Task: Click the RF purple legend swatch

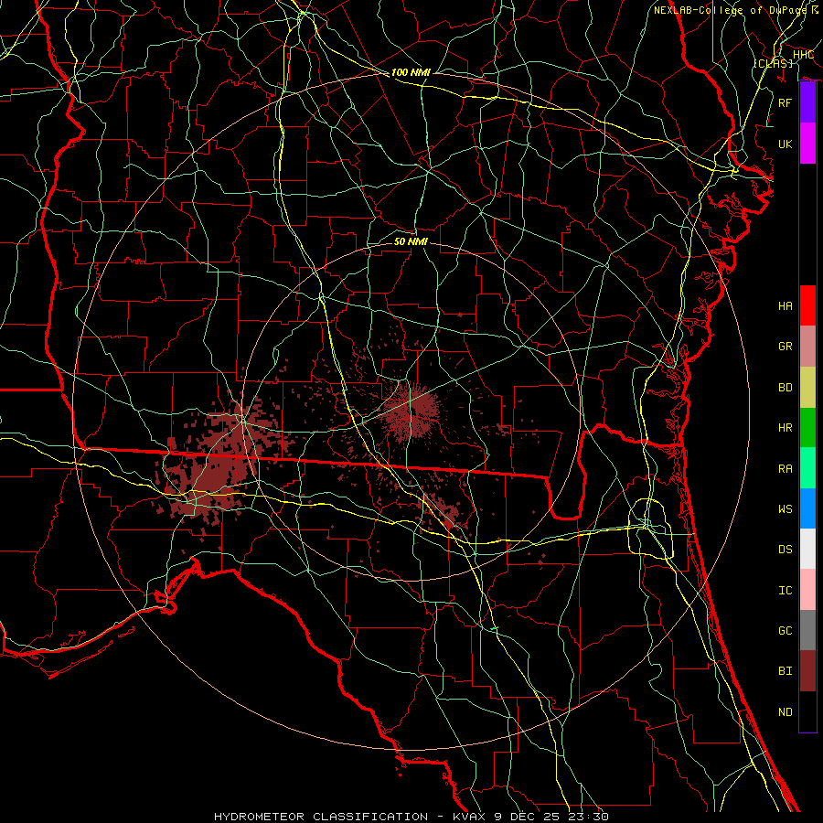Action: (x=807, y=102)
